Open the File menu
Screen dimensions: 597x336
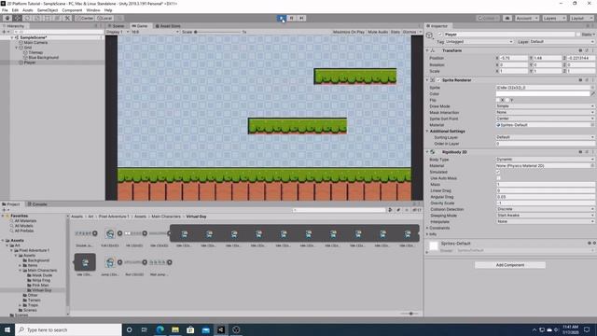click(x=5, y=10)
